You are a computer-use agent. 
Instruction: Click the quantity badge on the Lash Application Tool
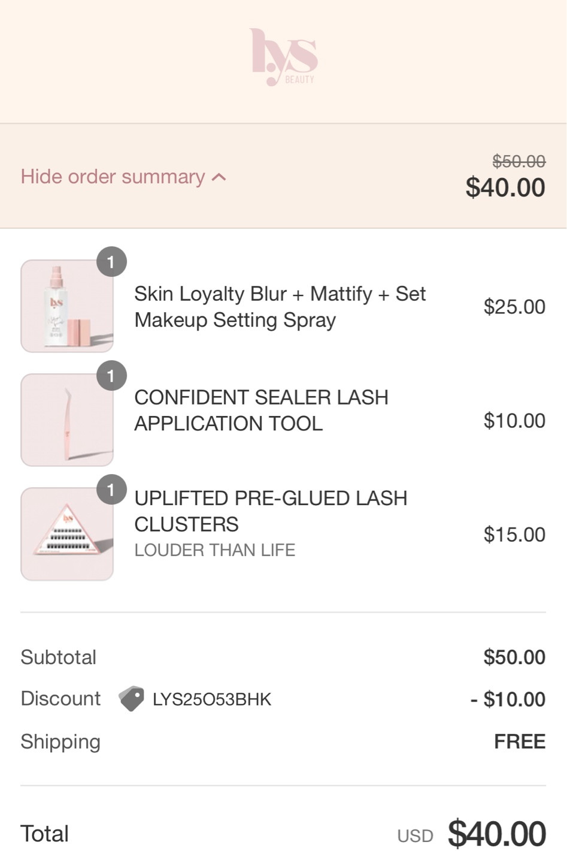tap(111, 376)
